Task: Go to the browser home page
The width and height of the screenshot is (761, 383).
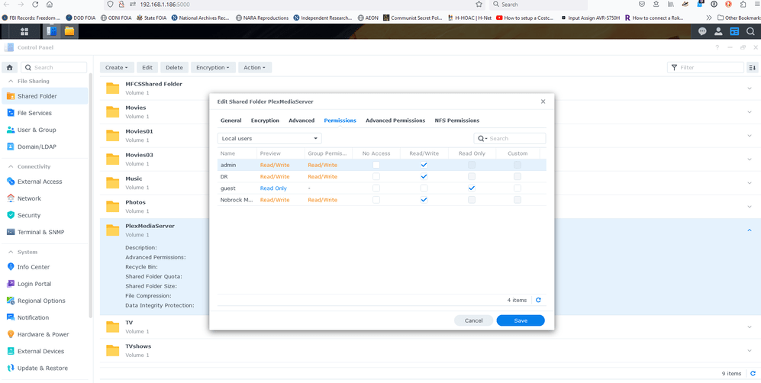Action: pyautogui.click(x=50, y=5)
